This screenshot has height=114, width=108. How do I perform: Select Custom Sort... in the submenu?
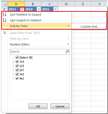pos(90,27)
